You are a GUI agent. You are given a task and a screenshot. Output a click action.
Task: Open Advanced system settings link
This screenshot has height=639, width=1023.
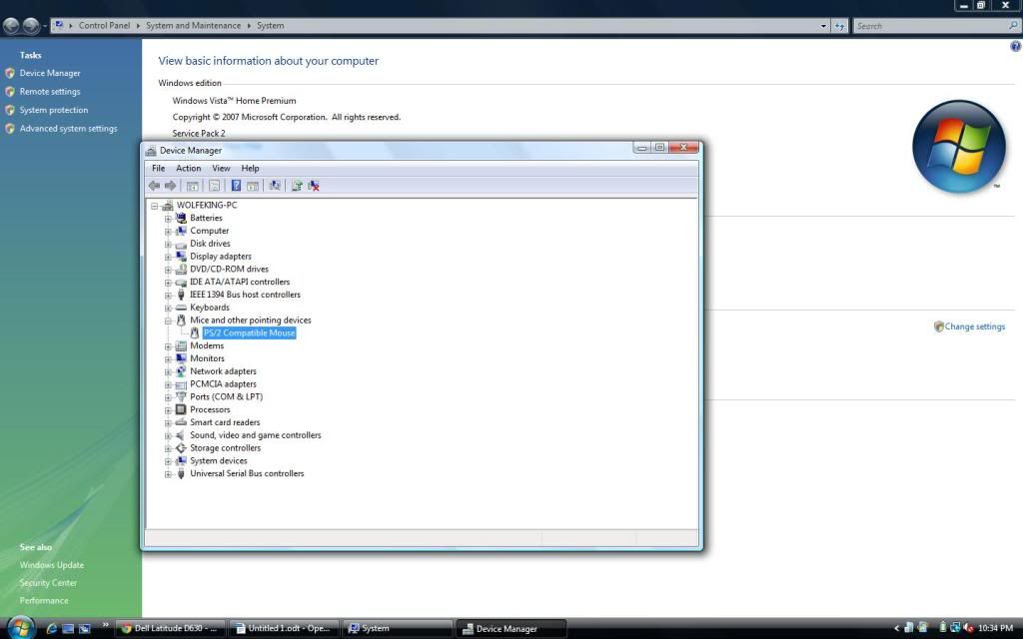click(69, 129)
